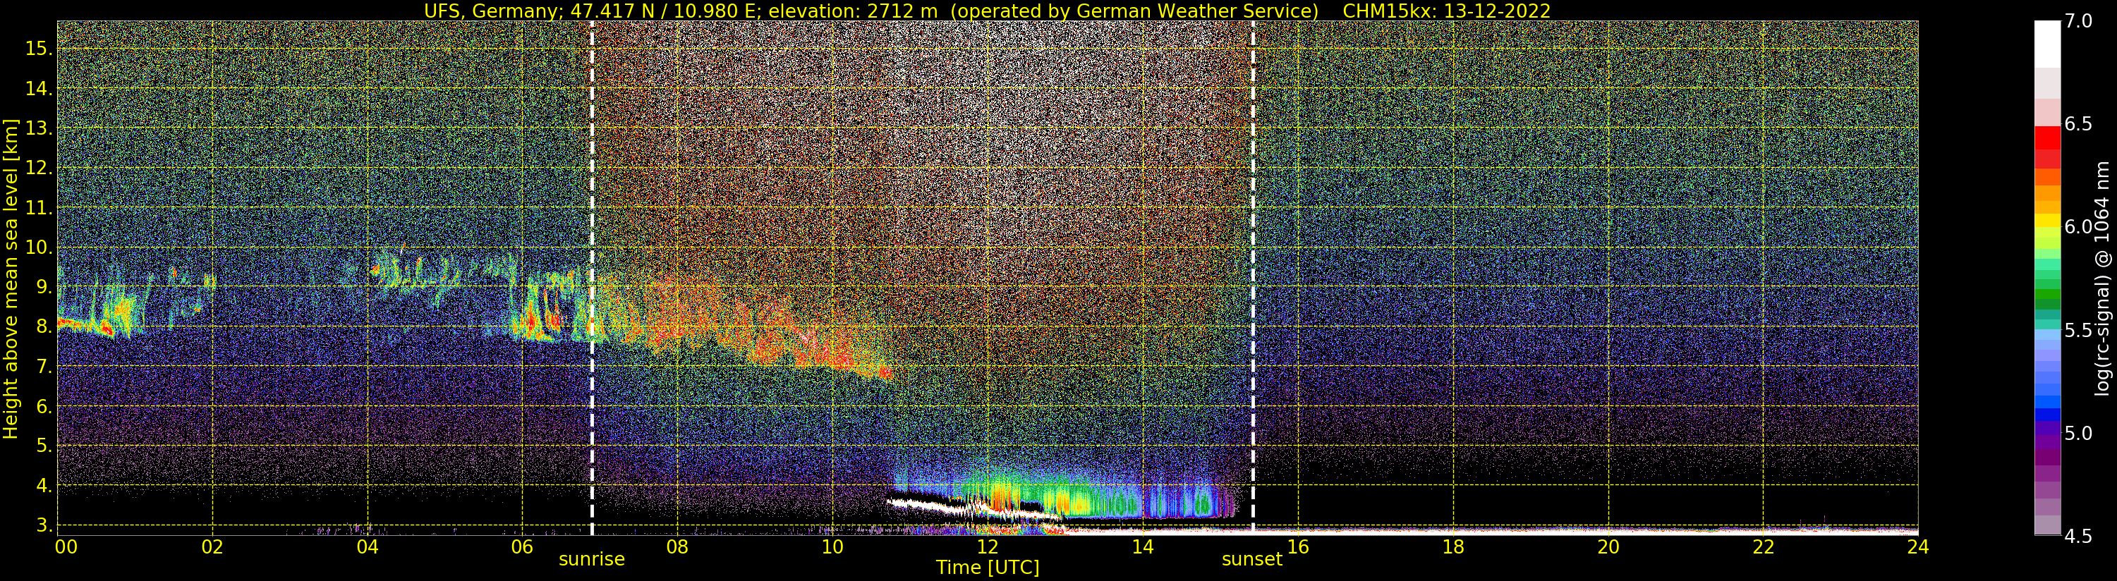Image resolution: width=2117 pixels, height=581 pixels.
Task: Click the 11. km tick on the height axis
Action: tap(38, 208)
